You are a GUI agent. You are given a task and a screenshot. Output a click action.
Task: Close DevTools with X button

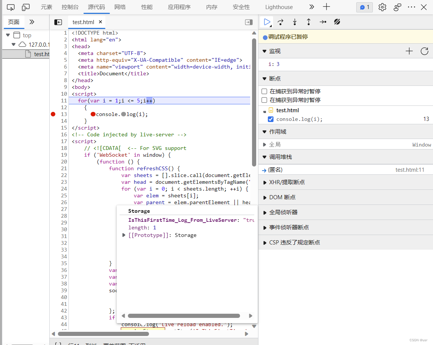point(424,7)
